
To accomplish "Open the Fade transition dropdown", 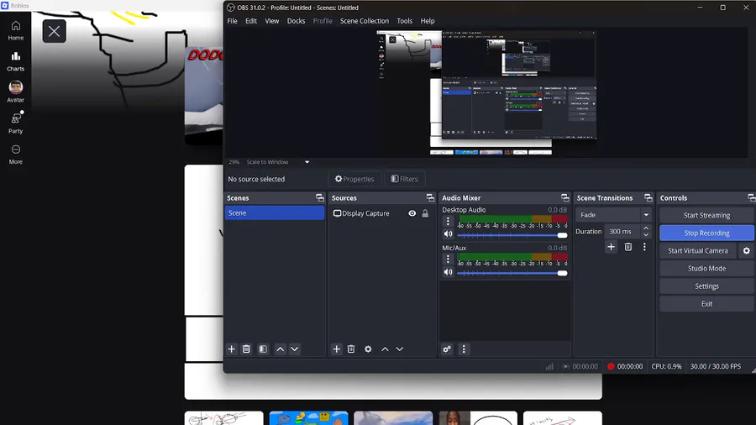I will tap(614, 215).
